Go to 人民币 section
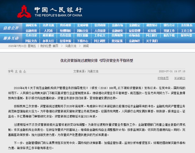The width and height of the screenshot is (195, 153). (48, 30)
